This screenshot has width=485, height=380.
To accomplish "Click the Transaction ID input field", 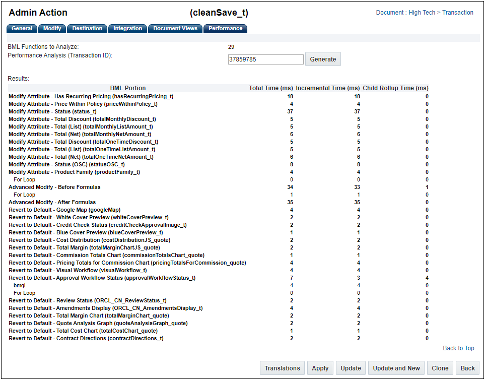I will click(265, 59).
